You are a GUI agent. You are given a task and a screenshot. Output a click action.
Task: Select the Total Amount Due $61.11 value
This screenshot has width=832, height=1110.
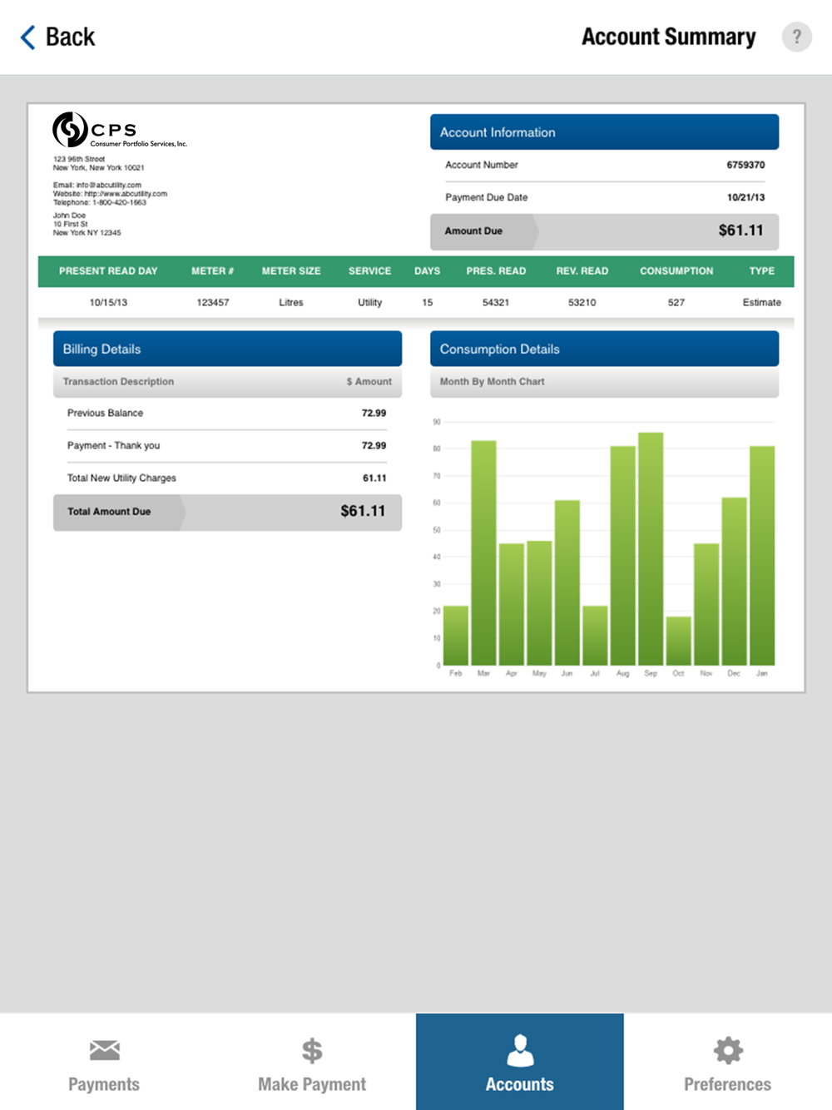363,511
